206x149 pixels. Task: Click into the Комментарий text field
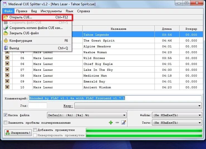pos(115,98)
